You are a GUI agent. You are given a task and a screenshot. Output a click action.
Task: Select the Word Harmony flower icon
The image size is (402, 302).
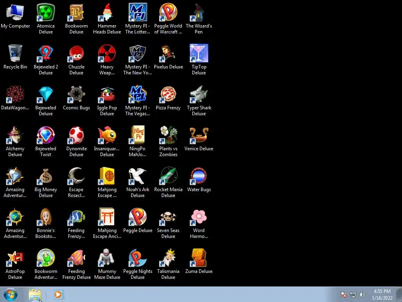pyautogui.click(x=199, y=217)
